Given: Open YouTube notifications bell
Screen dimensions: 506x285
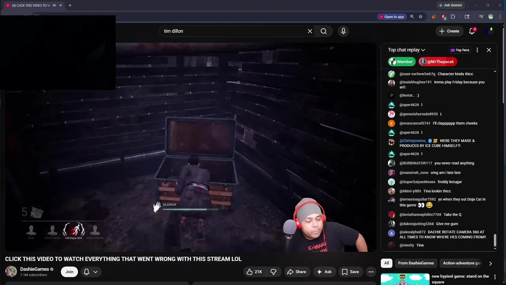Looking at the screenshot, I should pyautogui.click(x=472, y=31).
